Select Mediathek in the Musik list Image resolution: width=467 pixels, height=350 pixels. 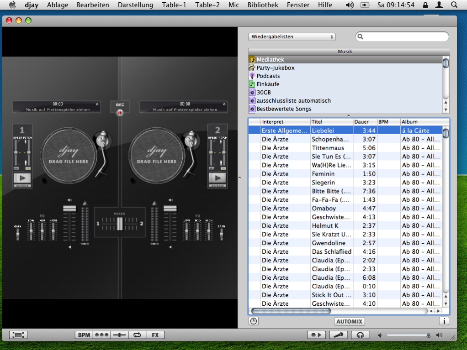point(345,59)
